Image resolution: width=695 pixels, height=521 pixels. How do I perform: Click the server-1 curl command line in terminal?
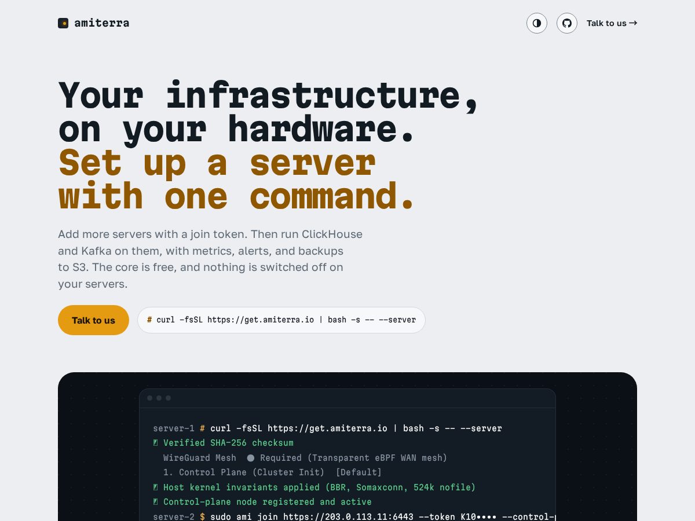pos(328,428)
